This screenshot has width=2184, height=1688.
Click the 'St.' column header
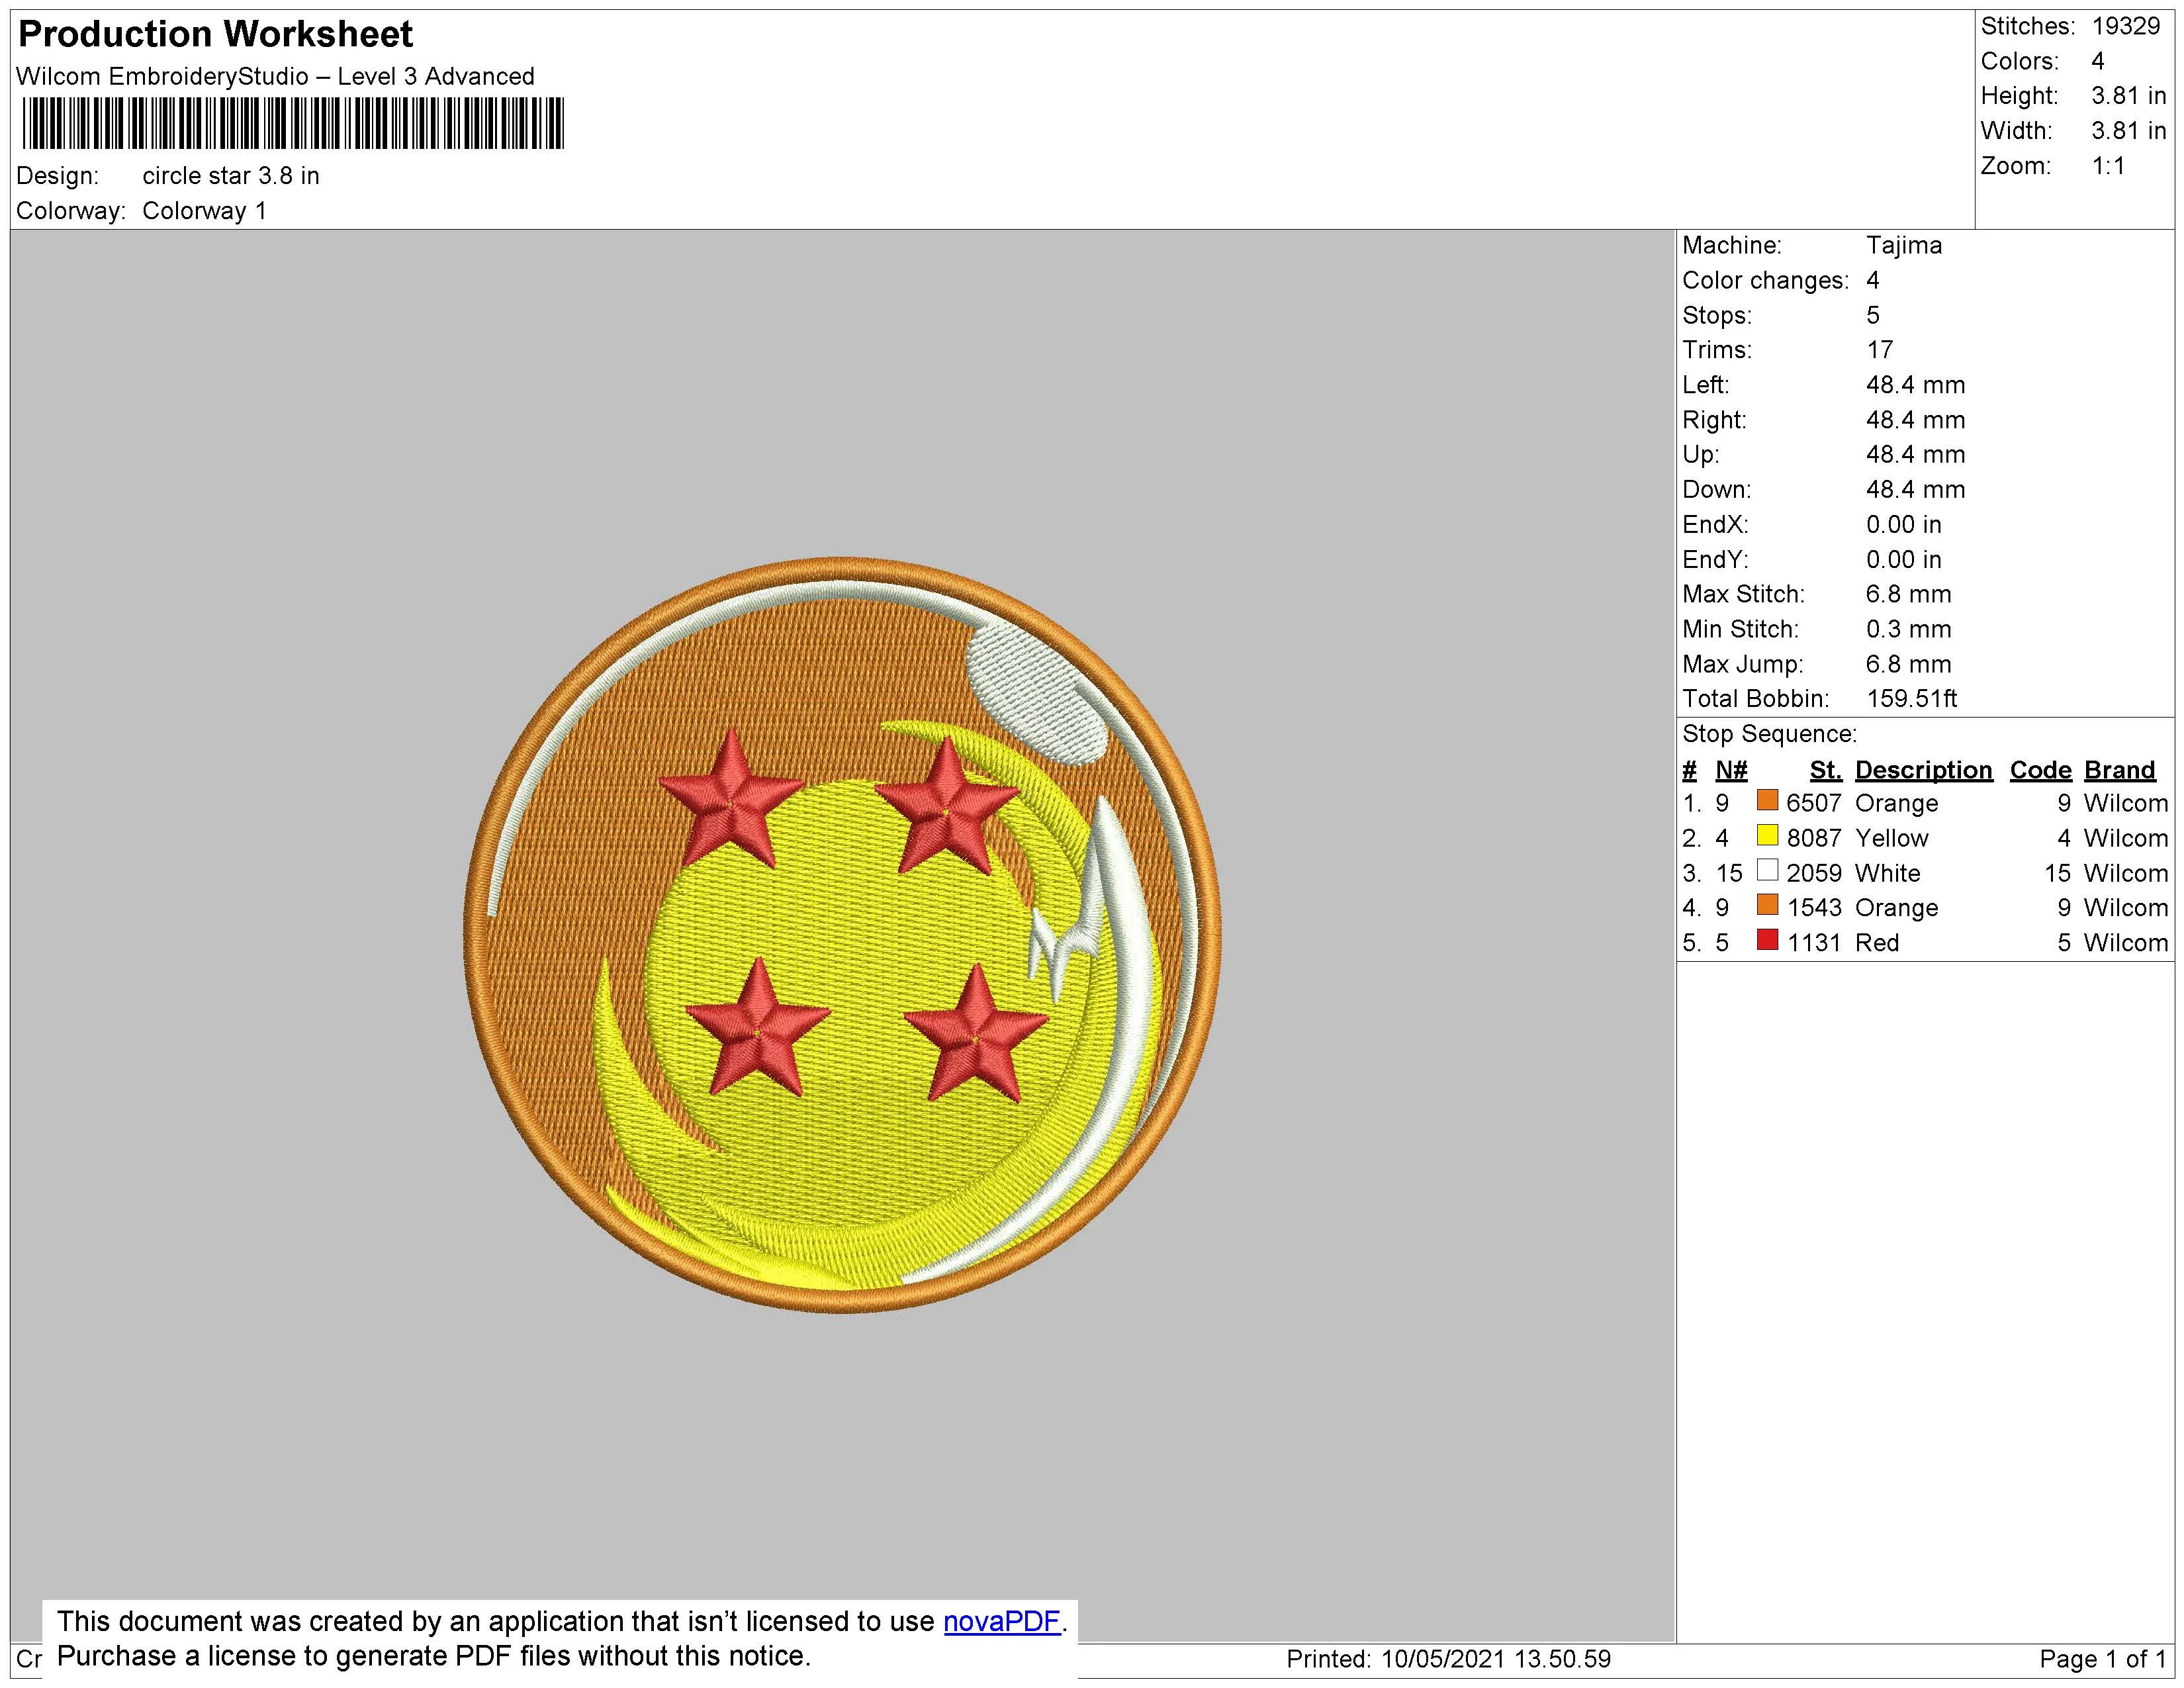[x=1825, y=770]
